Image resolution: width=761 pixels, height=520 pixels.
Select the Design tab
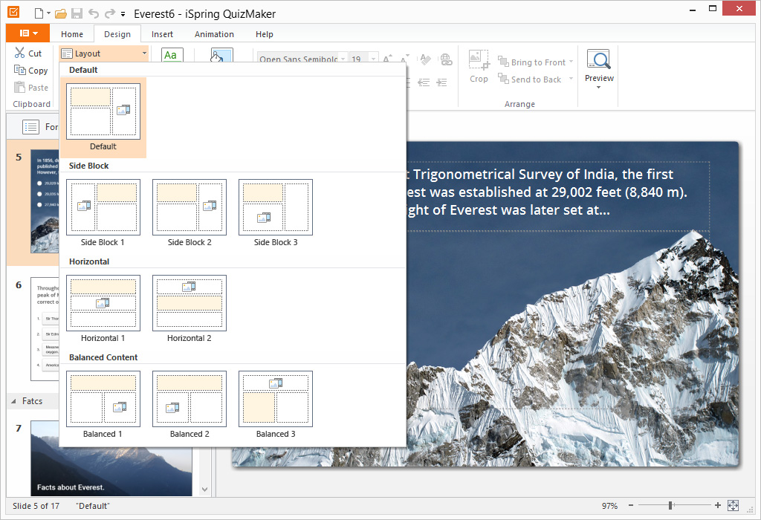pos(117,34)
